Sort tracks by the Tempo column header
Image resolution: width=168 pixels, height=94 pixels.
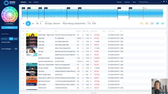point(87,31)
